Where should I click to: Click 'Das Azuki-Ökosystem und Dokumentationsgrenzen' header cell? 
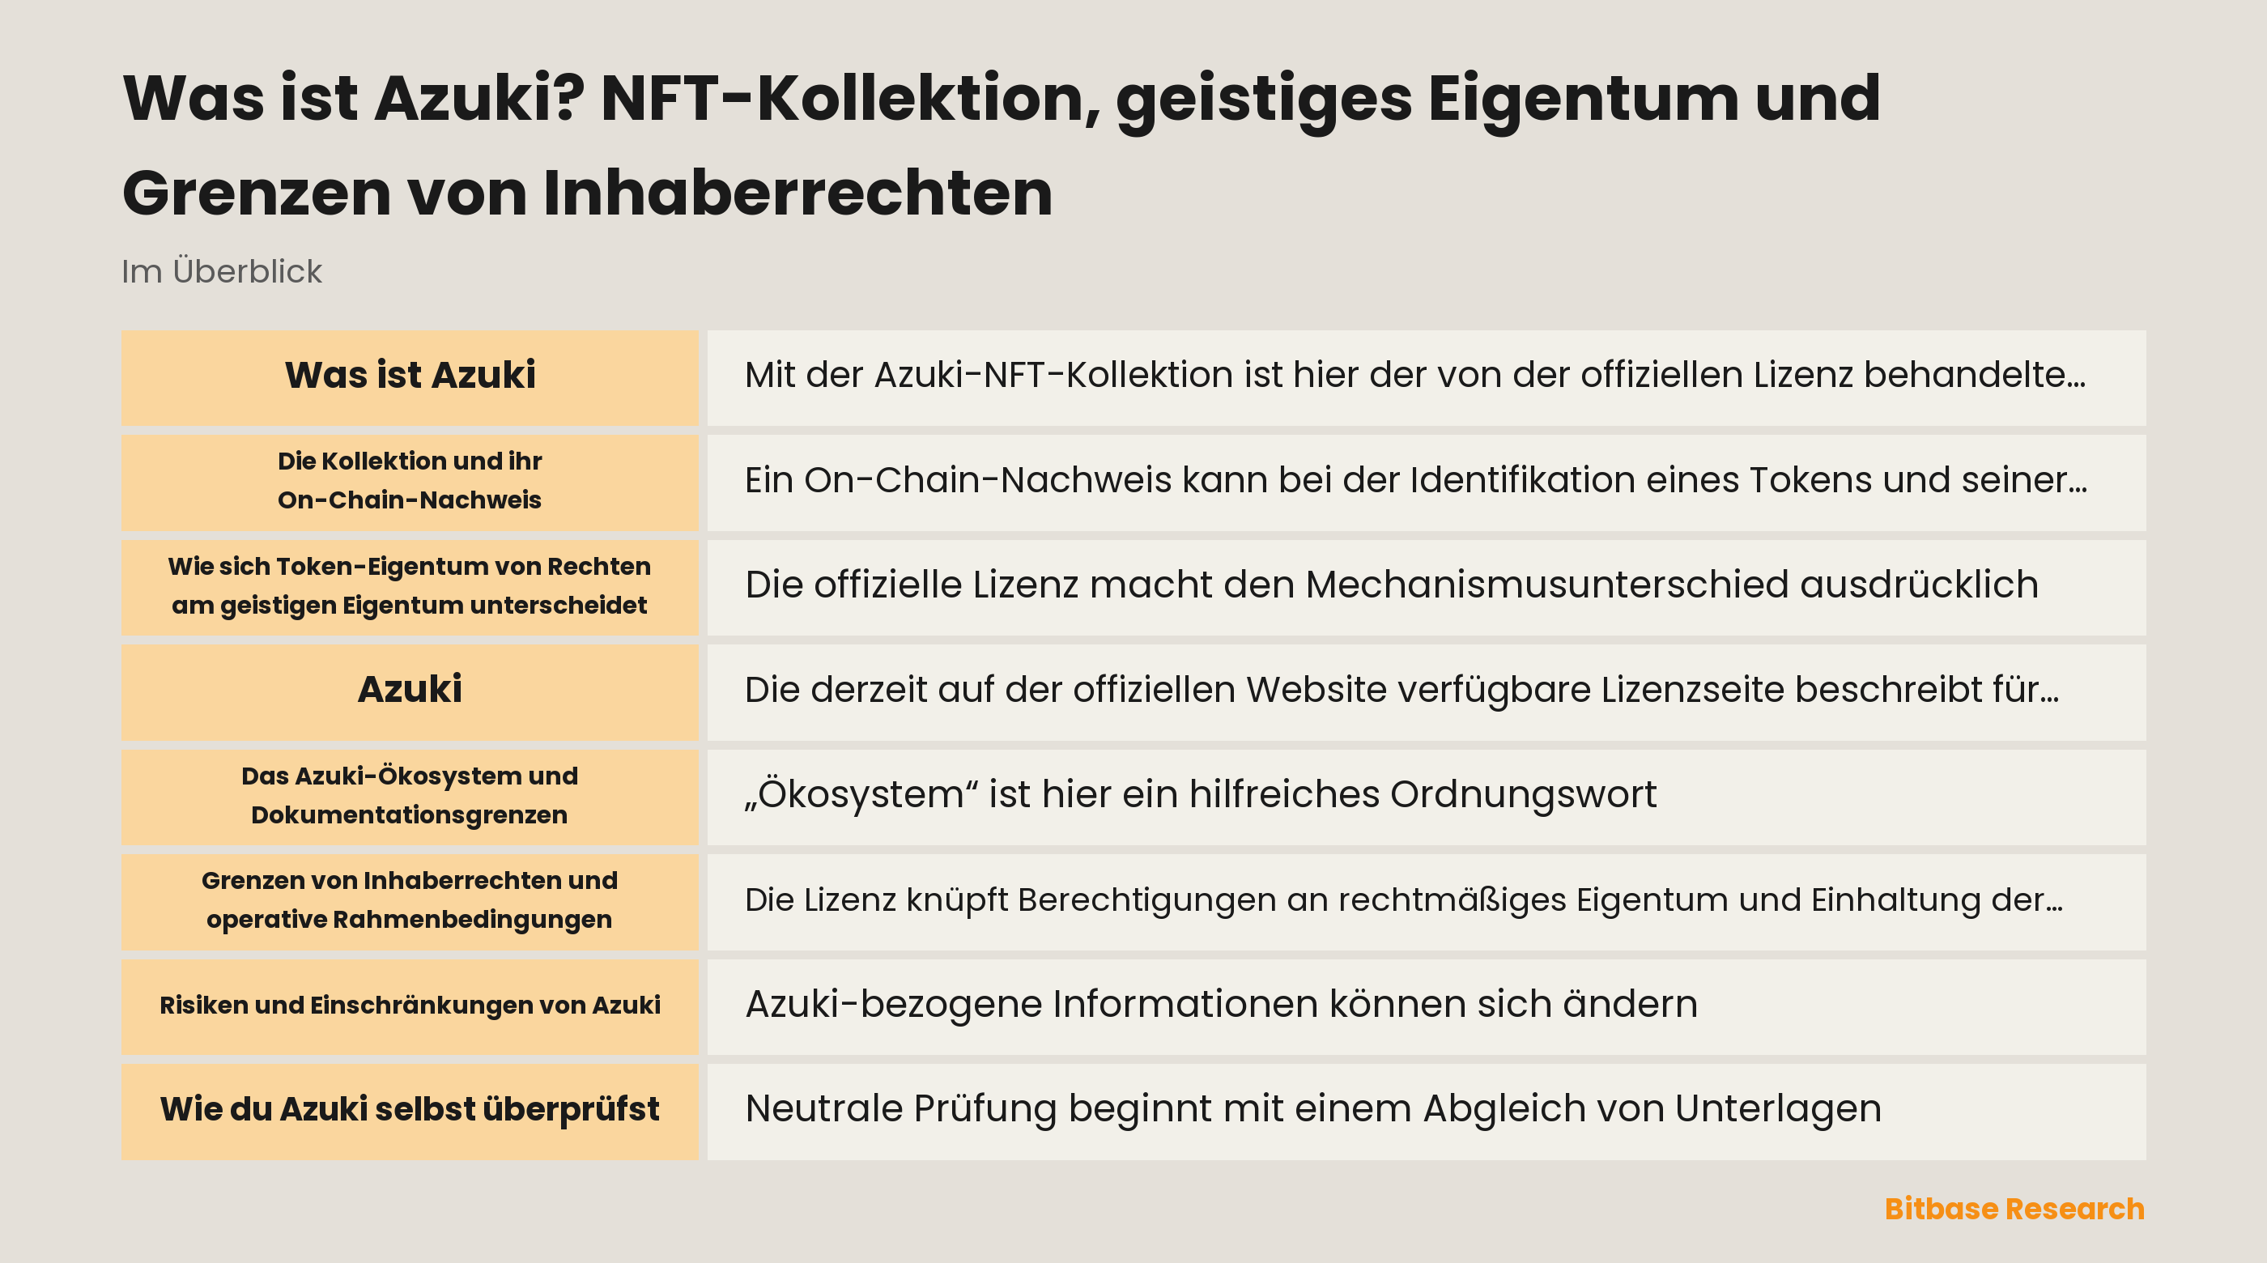(x=409, y=797)
